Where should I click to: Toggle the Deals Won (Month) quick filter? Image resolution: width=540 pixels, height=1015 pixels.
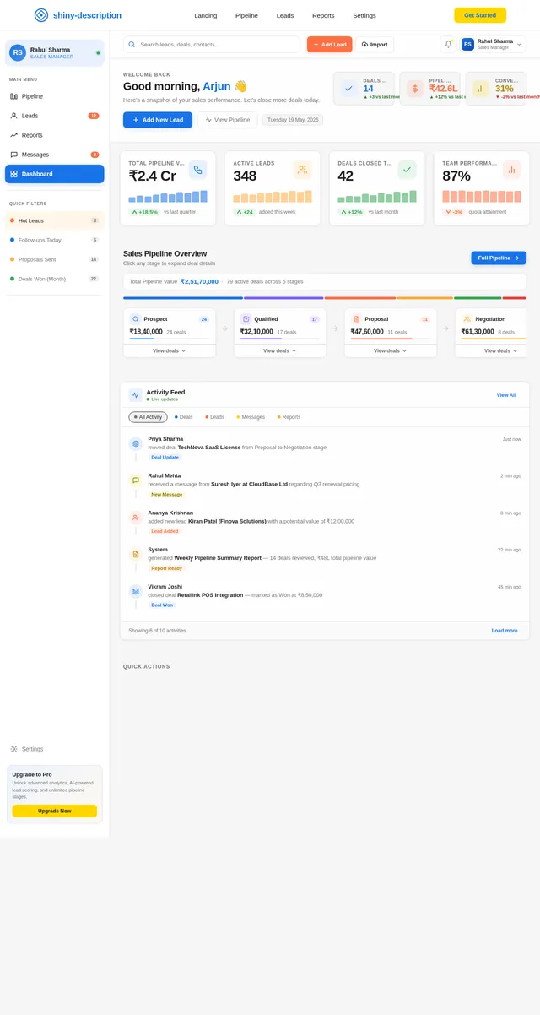tap(54, 279)
